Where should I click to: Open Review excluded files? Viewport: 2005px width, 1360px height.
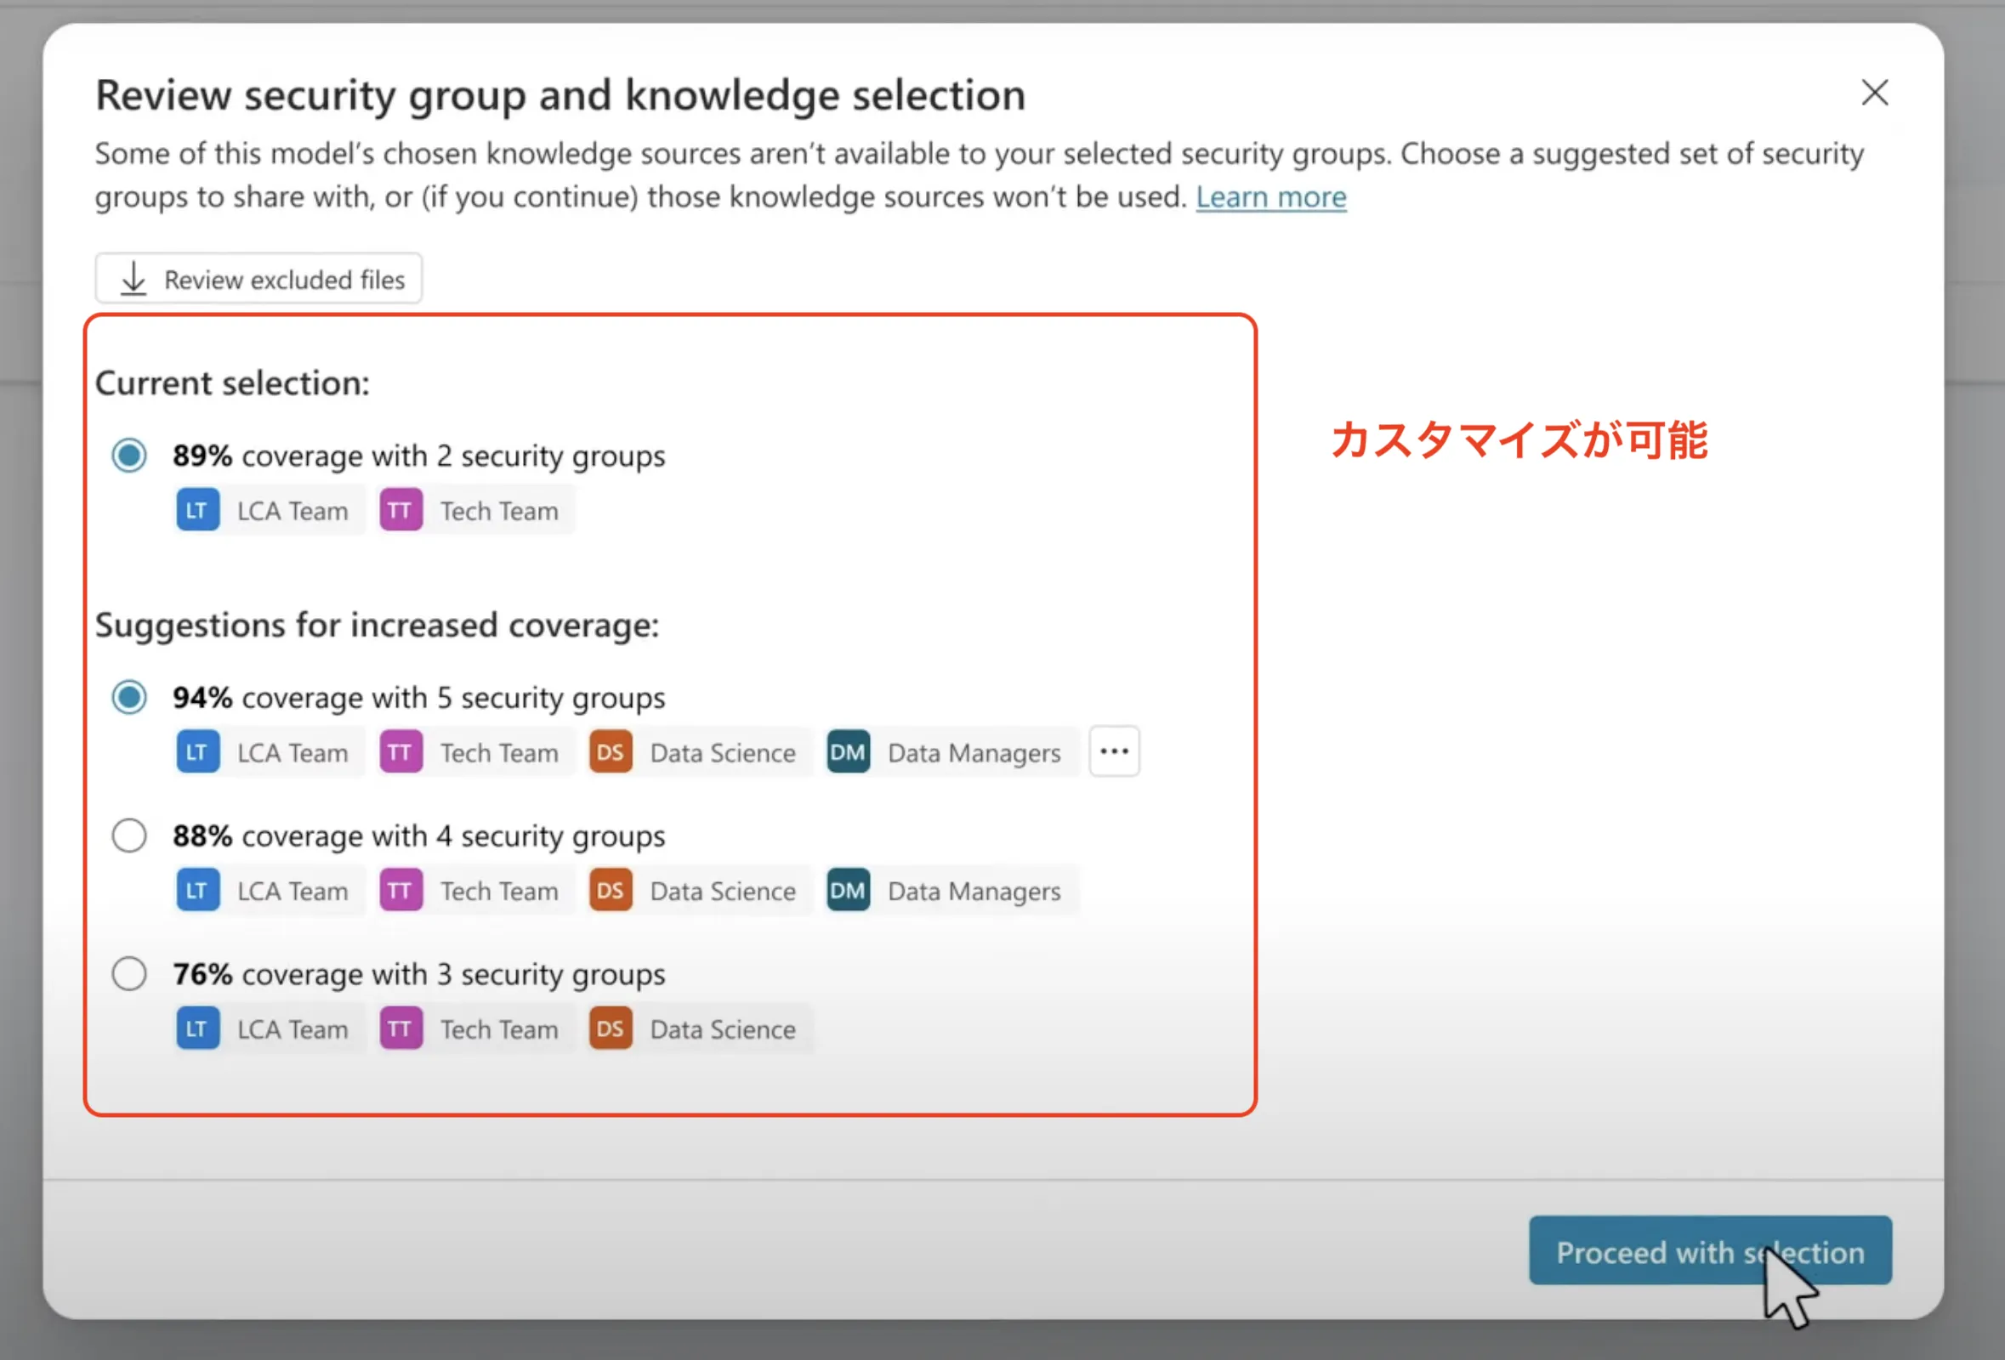[258, 278]
